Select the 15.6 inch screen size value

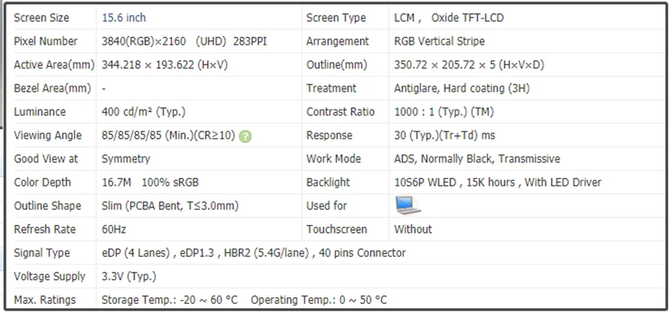point(123,17)
